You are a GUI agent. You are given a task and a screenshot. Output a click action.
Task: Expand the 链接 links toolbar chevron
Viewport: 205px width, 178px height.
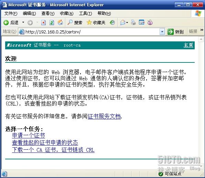[202, 30]
